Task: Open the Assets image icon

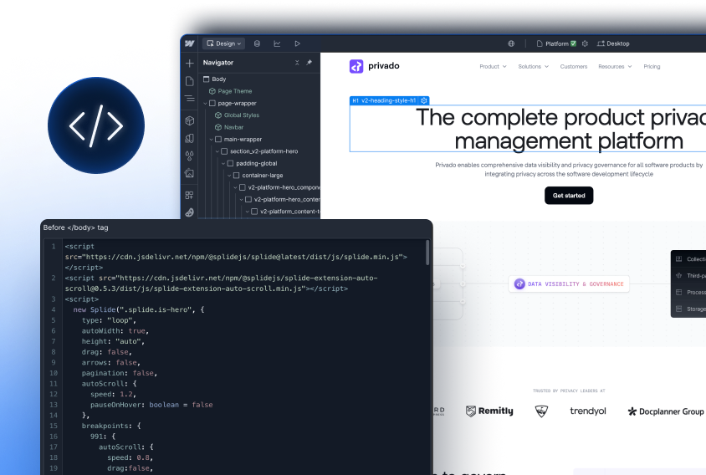Action: click(x=190, y=173)
